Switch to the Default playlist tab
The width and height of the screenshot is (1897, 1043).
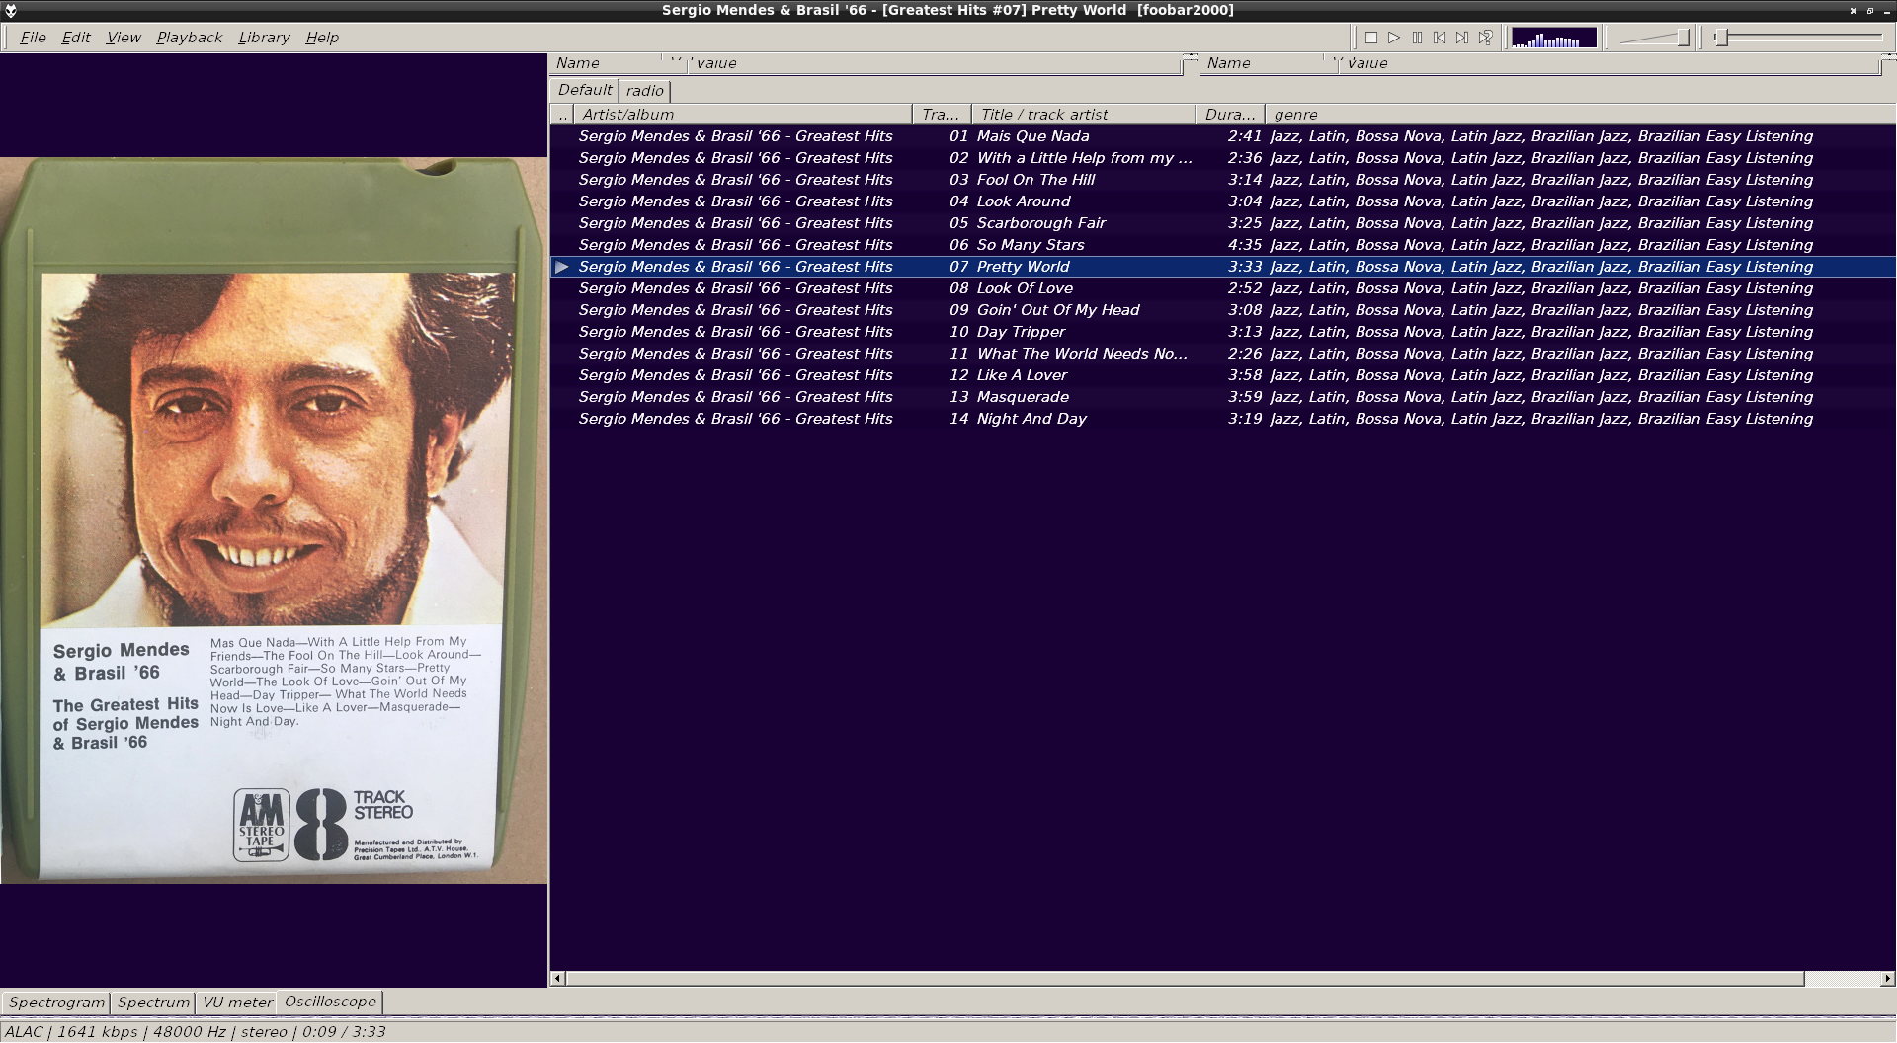[585, 90]
